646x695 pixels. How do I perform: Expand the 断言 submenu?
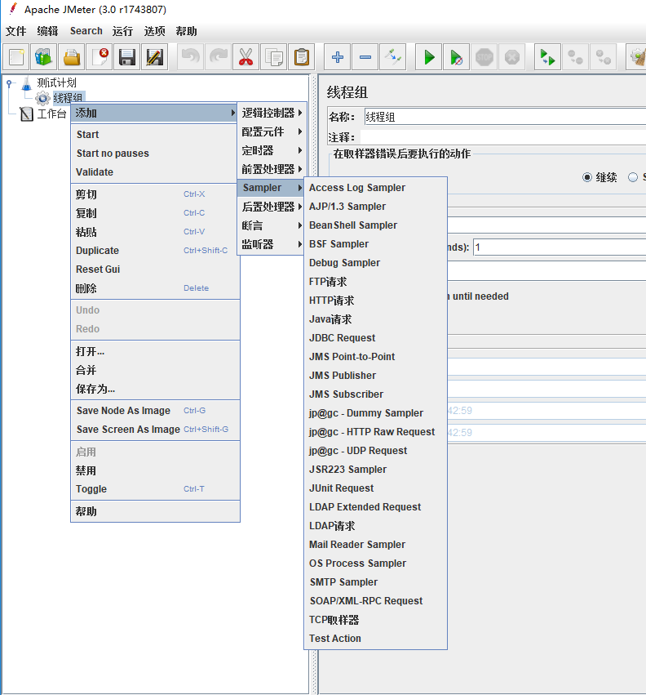point(272,225)
